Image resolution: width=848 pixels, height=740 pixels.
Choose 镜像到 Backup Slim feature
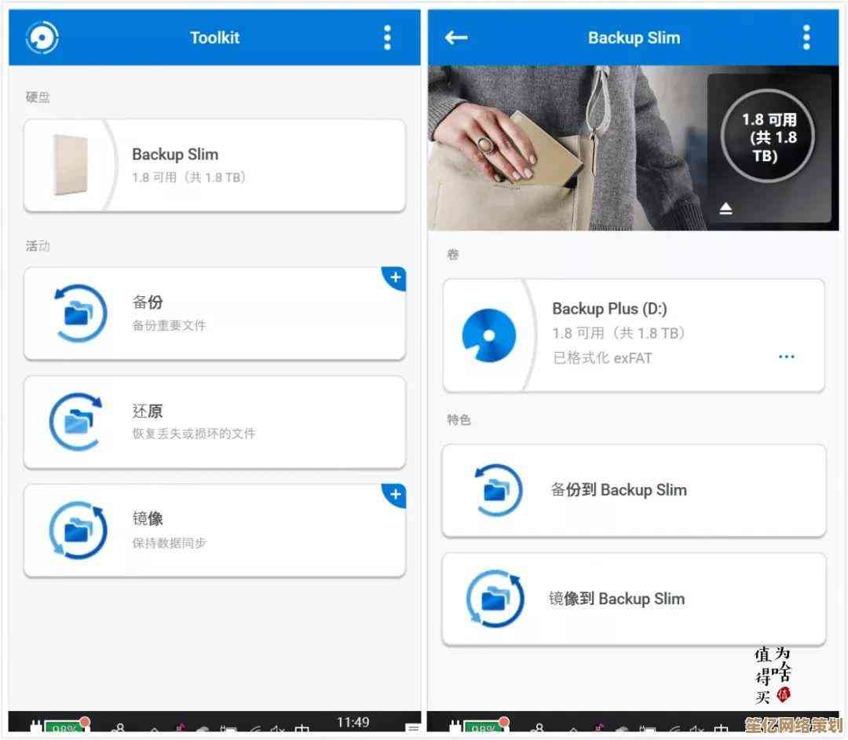pyautogui.click(x=634, y=599)
